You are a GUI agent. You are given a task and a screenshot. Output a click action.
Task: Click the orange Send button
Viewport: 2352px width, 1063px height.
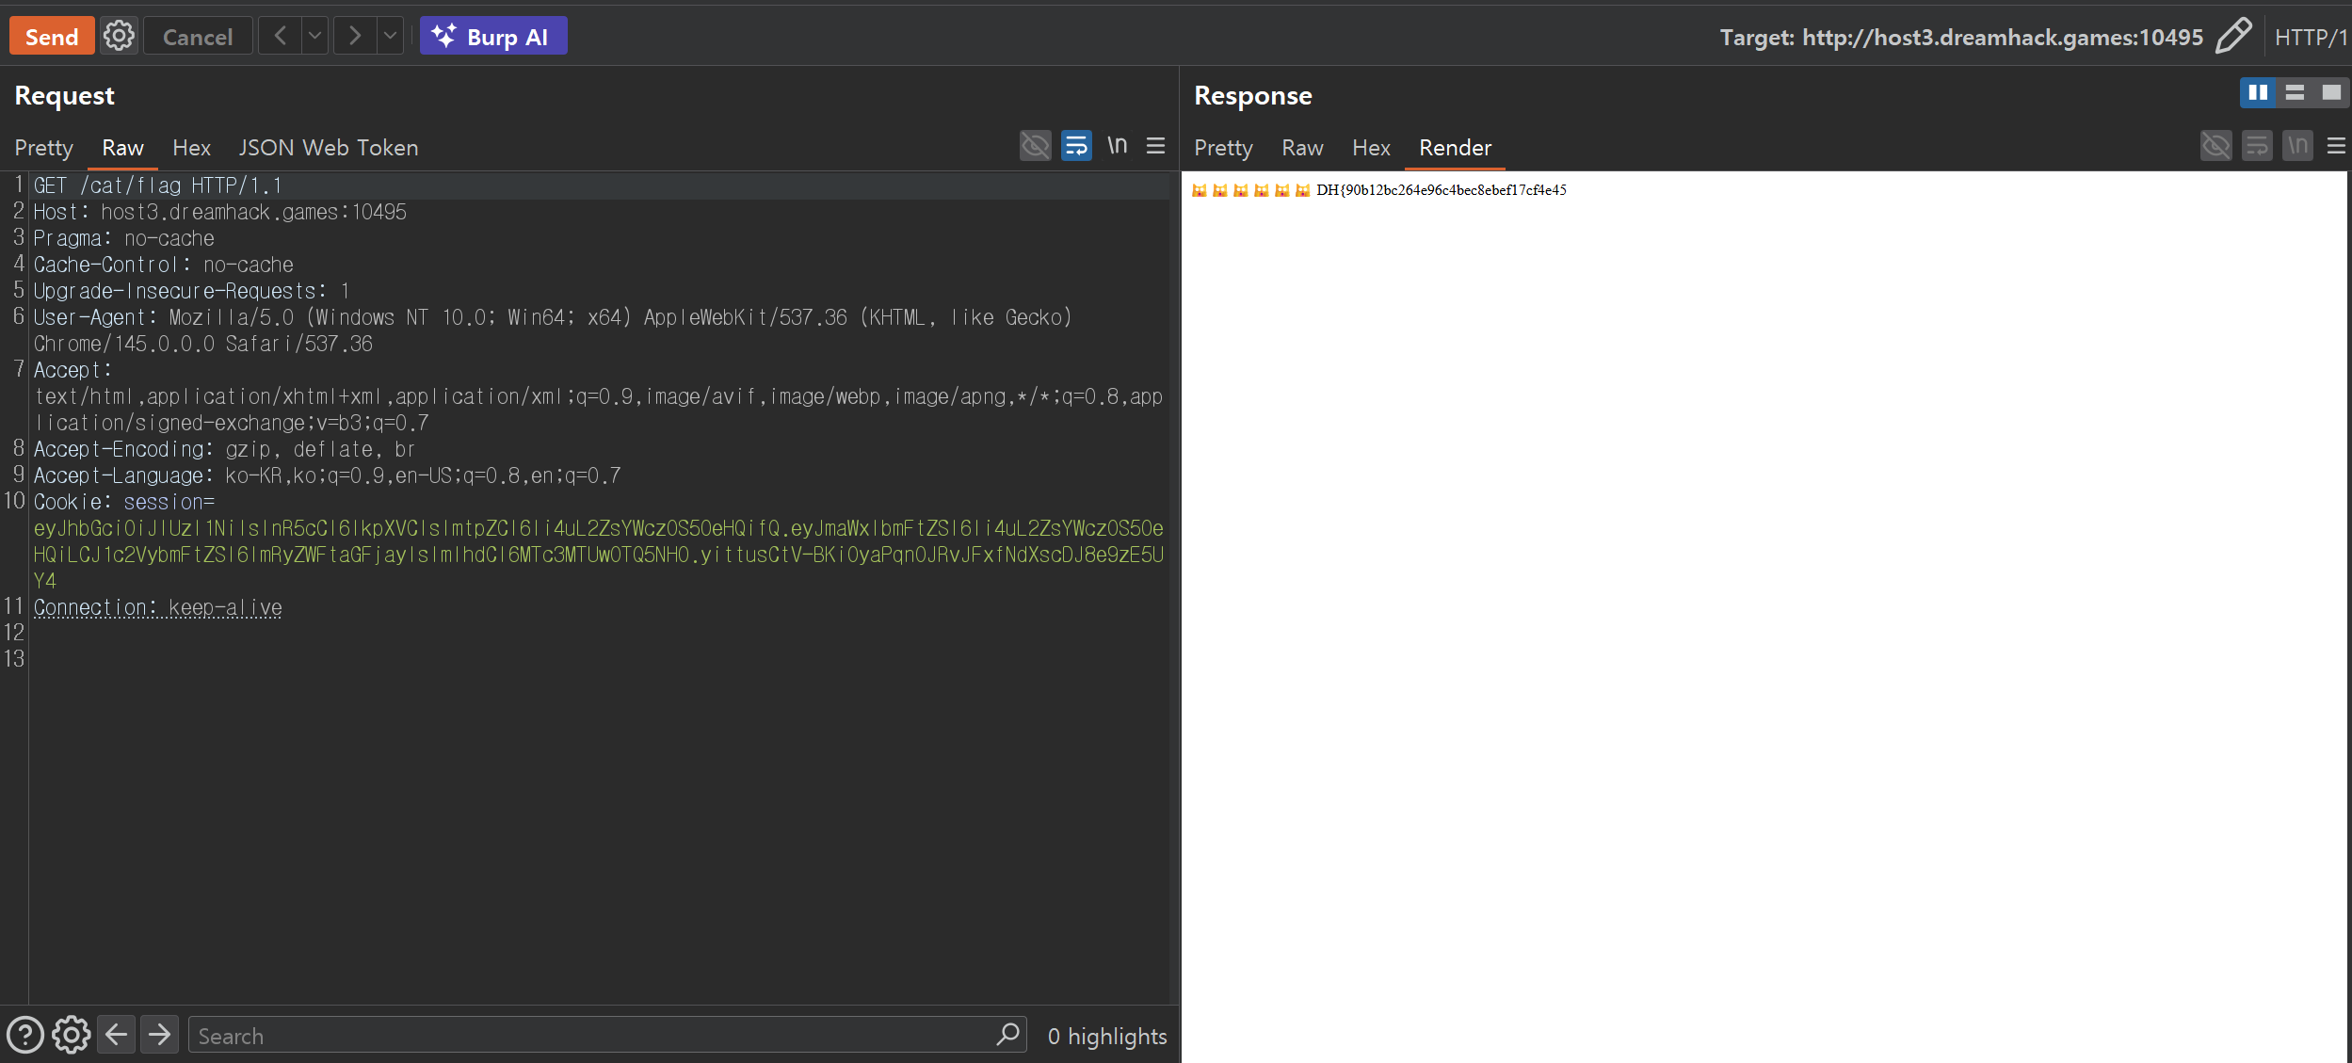[52, 36]
